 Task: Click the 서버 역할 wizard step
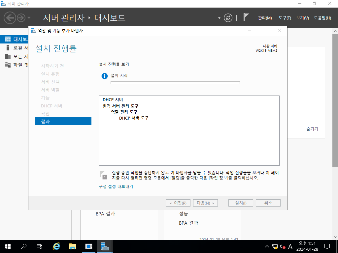pos(50,90)
